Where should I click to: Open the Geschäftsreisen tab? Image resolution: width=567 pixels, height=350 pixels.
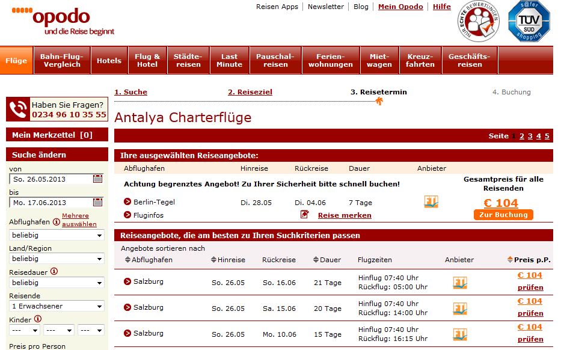(470, 60)
